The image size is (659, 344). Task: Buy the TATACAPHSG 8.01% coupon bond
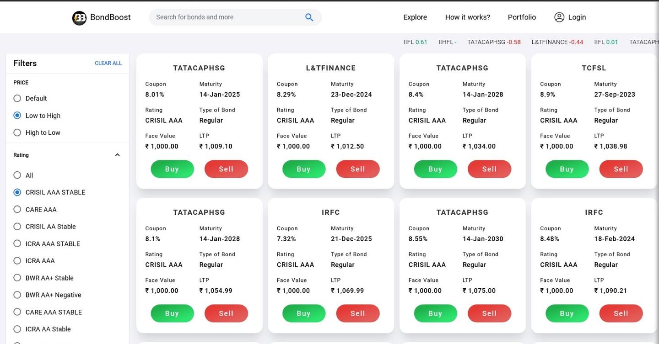tap(172, 169)
